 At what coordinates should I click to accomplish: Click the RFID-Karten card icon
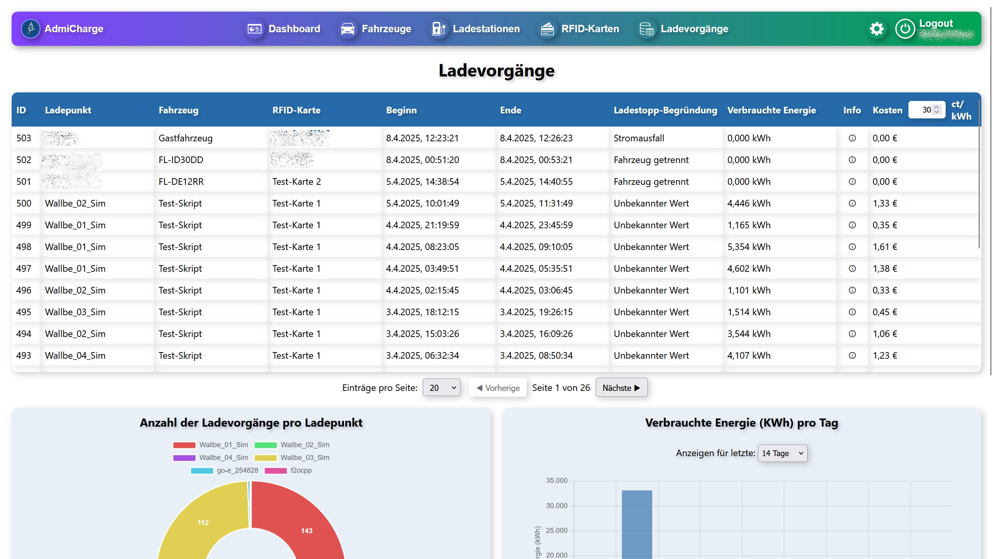pos(547,29)
